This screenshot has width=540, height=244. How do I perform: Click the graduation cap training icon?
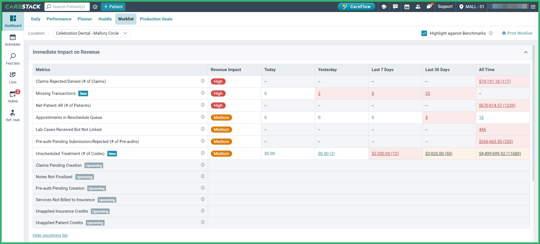click(x=384, y=7)
